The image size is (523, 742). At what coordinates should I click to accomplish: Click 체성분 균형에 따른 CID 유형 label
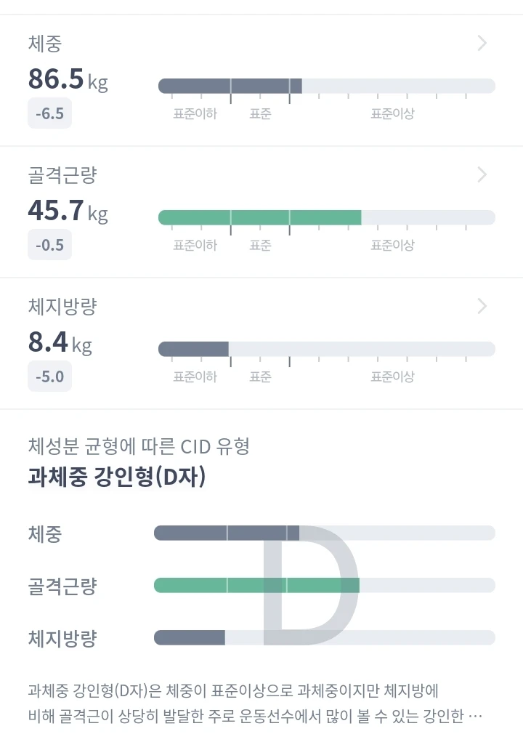coord(139,446)
